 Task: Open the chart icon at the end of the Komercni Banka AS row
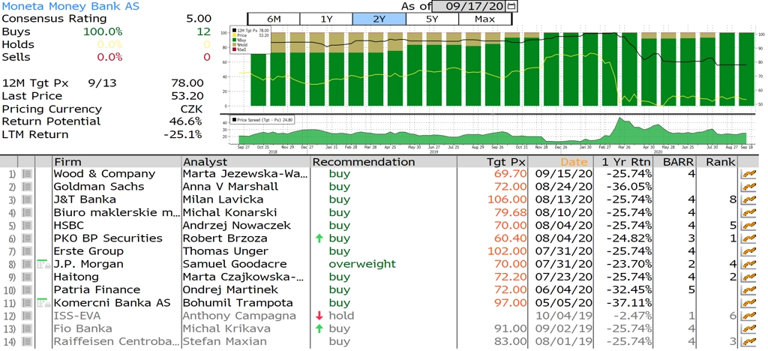(748, 302)
